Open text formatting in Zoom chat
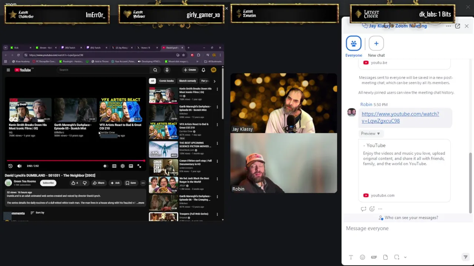The height and width of the screenshot is (266, 474). 351,257
